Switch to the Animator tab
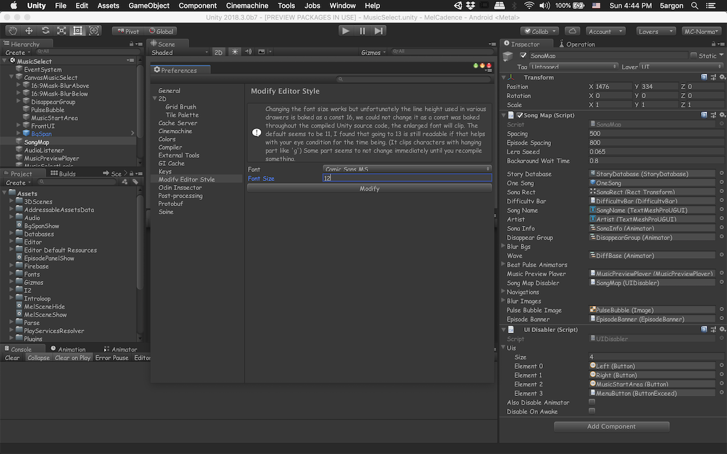This screenshot has height=454, width=727. pos(120,349)
